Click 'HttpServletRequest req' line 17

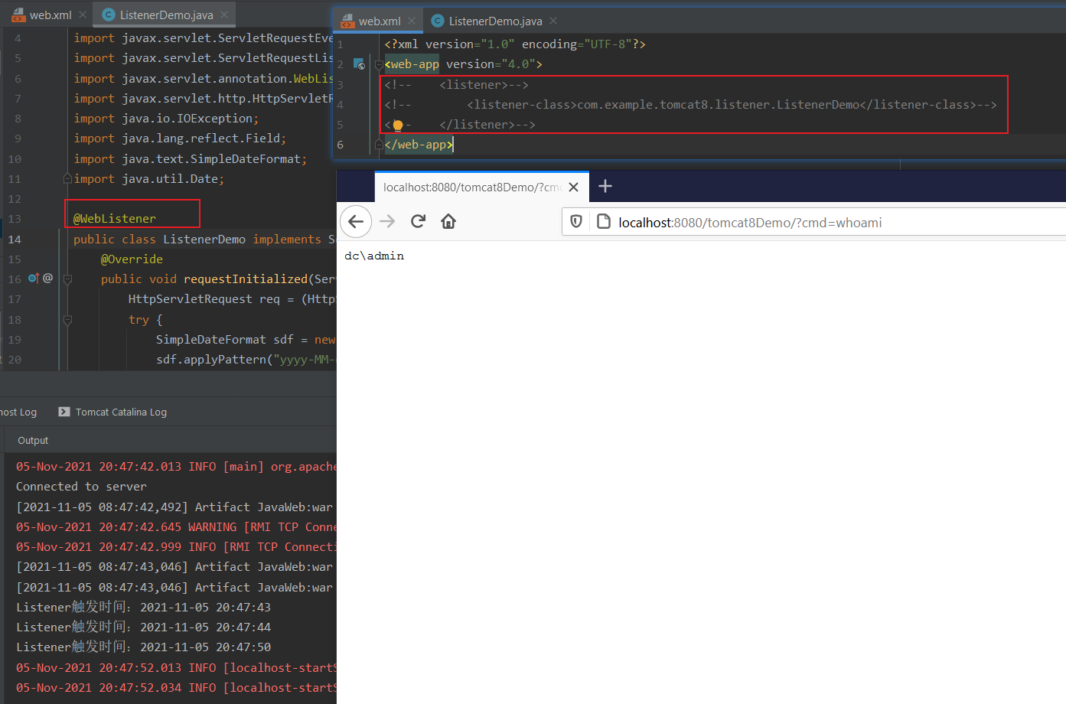(232, 299)
